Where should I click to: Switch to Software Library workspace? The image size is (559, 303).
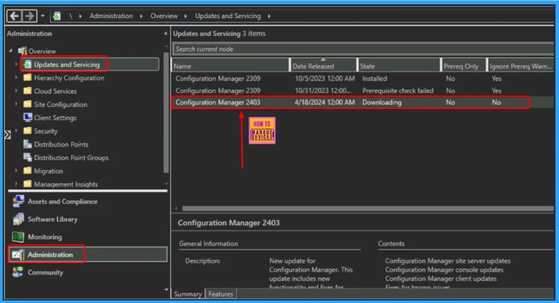point(53,219)
